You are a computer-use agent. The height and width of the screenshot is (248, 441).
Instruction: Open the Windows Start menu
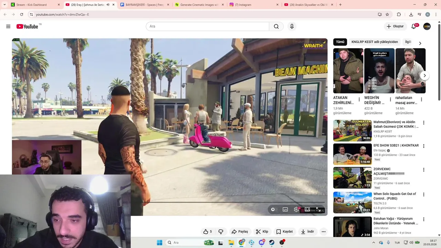click(x=160, y=242)
